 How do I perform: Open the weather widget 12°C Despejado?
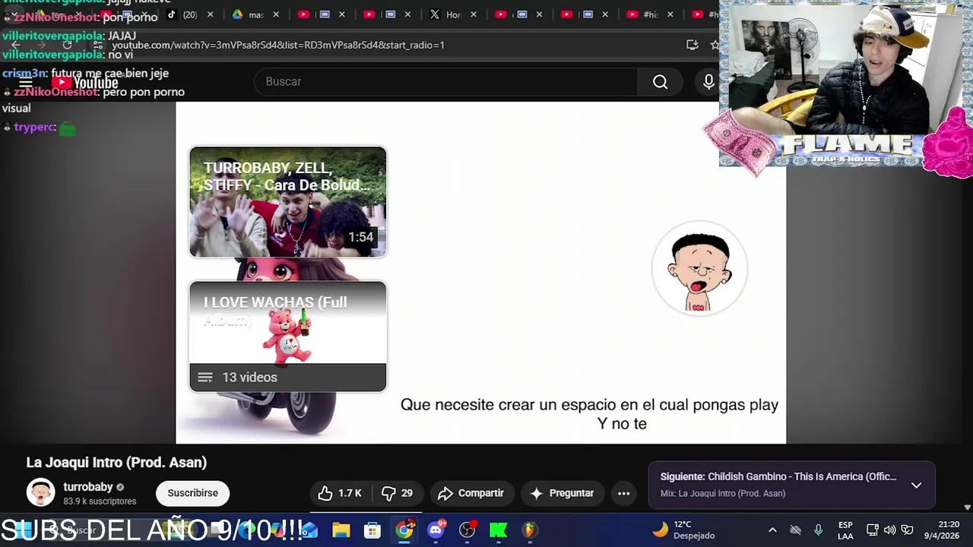(684, 530)
